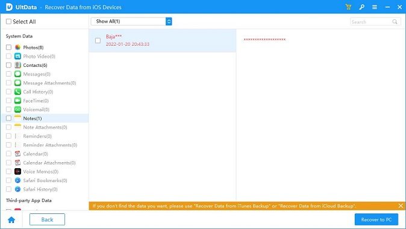Click the Voice Memos icon
Viewport: 406px width, 229px height.
pyautogui.click(x=17, y=172)
